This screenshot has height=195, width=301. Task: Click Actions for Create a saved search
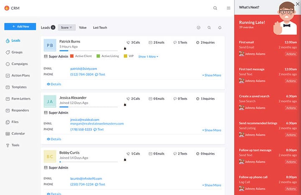[x=291, y=108]
